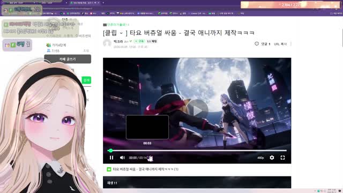This screenshot has height=193, width=343.
Task: Click the page's vertical scrollbar
Action: (342, 38)
